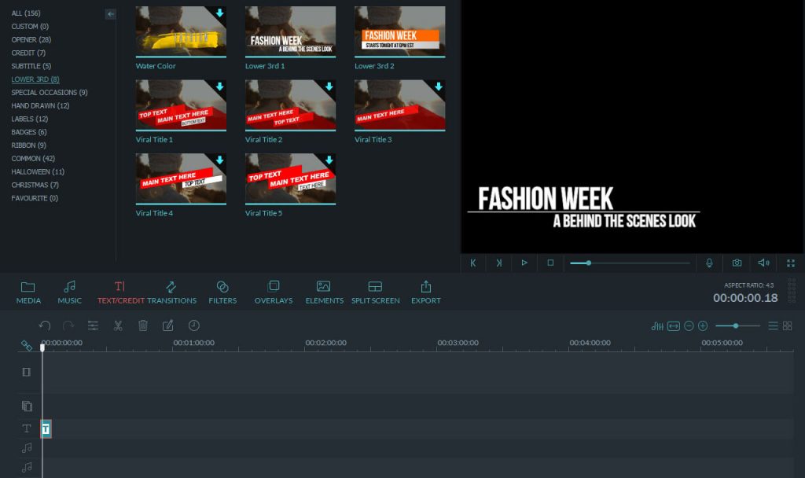Select the OPENER (28) category
Screen dimensions: 805x478
[31, 39]
